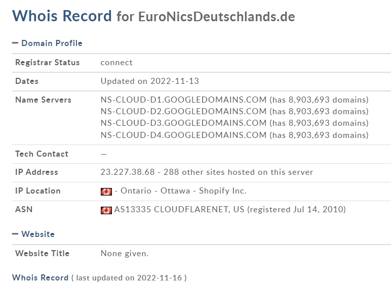Click the 'None given.' website title value
Screen dimensions: 391x286
125,254
